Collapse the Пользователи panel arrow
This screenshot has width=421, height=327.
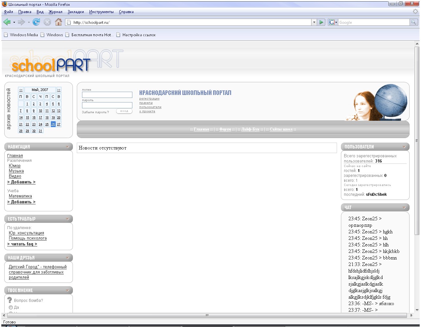pos(404,147)
